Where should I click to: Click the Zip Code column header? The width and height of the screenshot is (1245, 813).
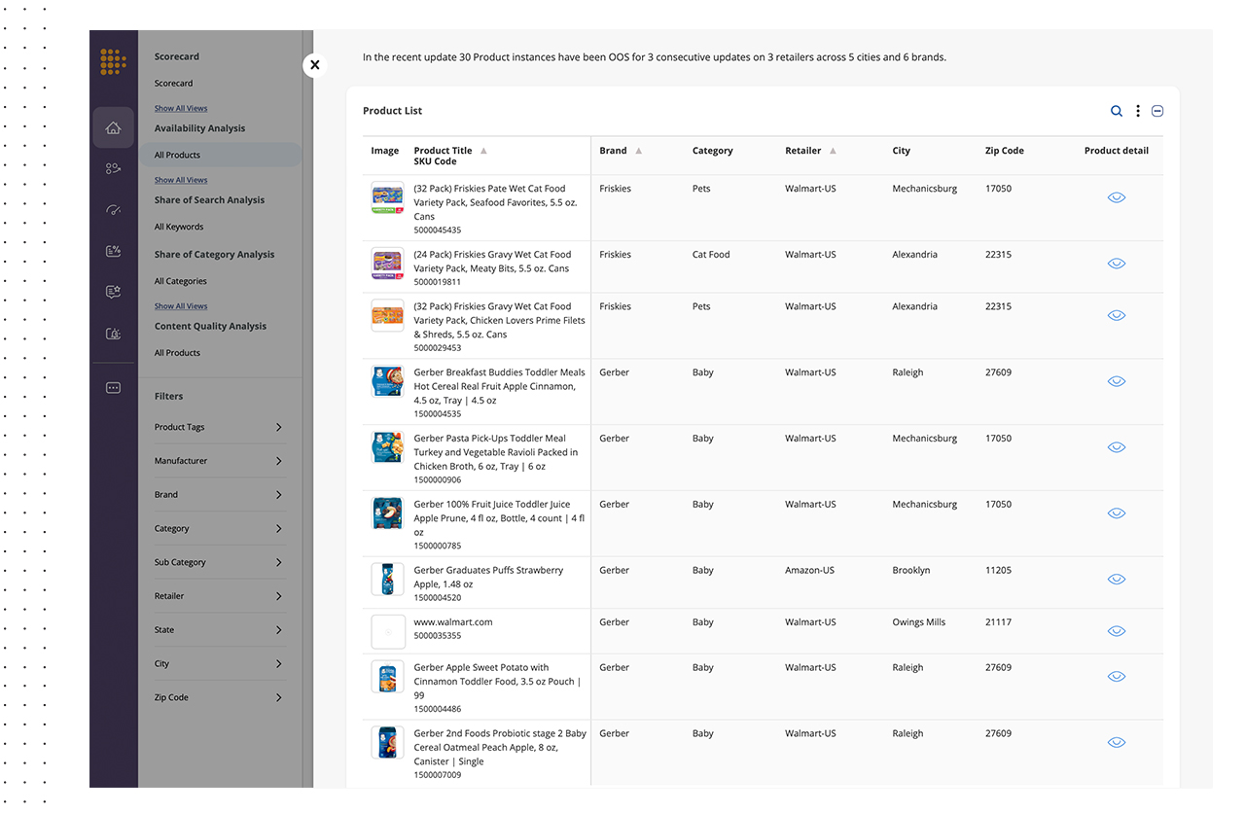1005,151
